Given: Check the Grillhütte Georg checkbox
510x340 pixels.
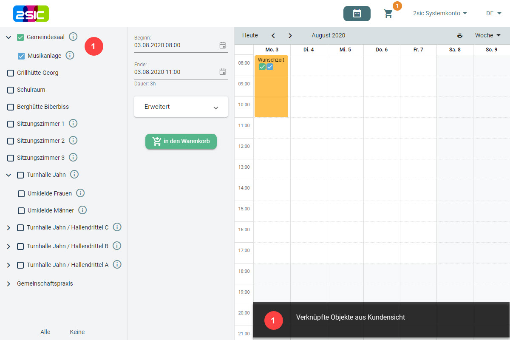Looking at the screenshot, I should click(11, 73).
